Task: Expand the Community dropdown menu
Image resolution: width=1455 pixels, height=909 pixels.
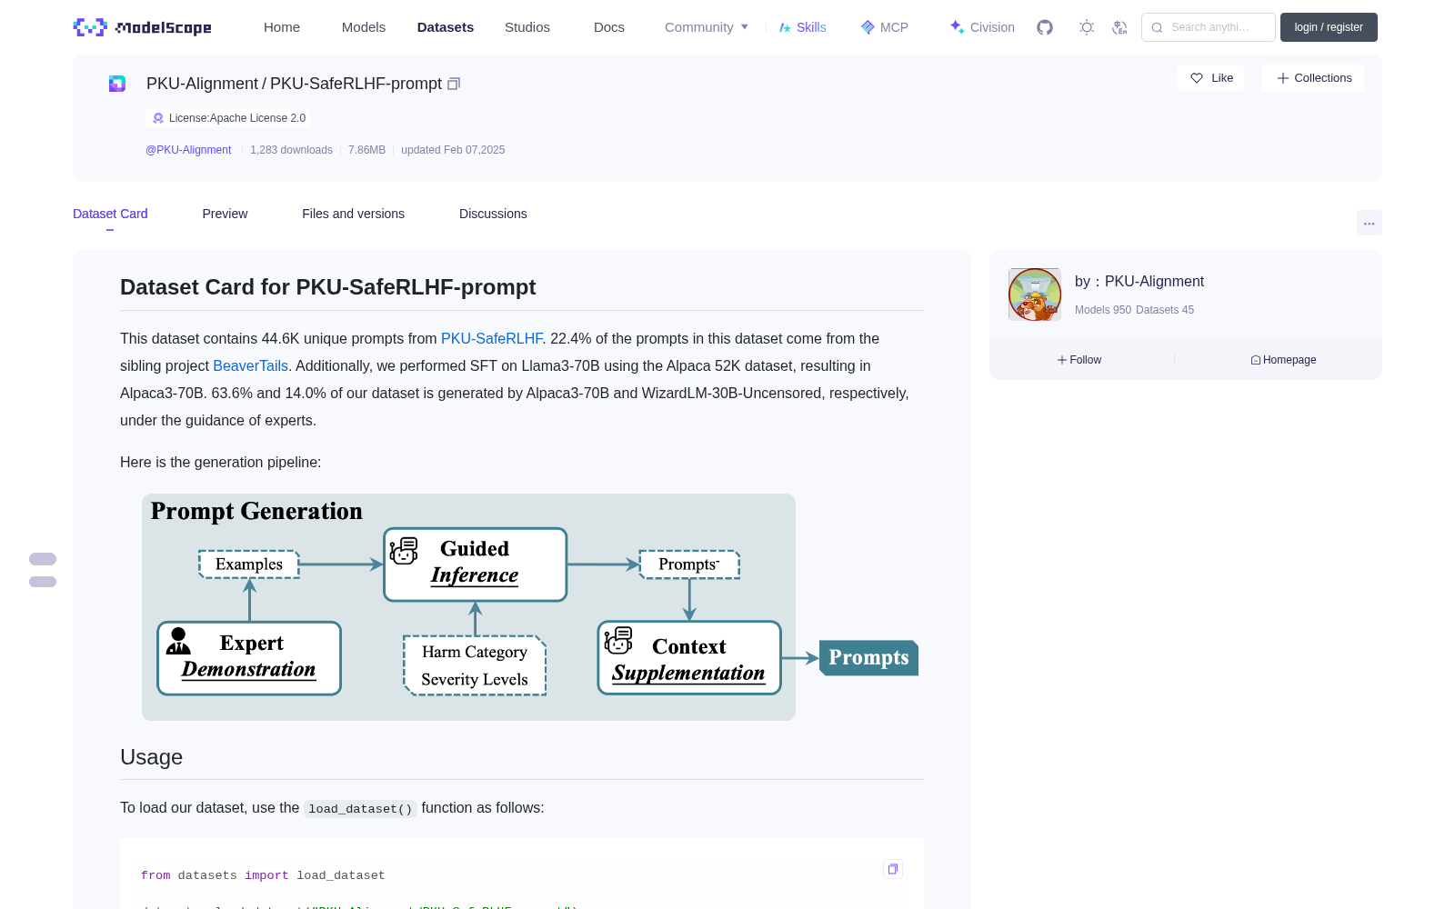Action: tap(707, 27)
